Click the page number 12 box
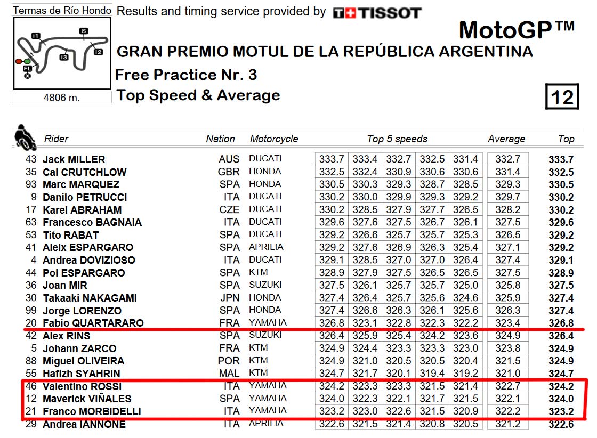 click(562, 96)
